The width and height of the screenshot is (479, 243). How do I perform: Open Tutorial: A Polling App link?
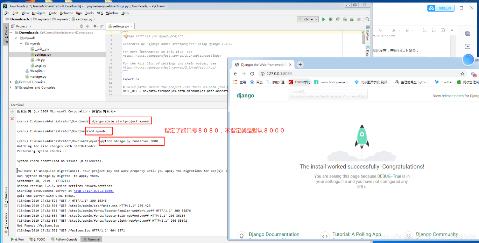pyautogui.click(x=357, y=234)
